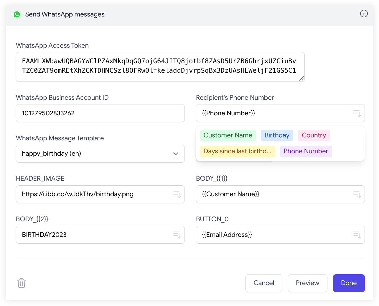
Task: Click the Cancel button
Action: (x=264, y=283)
